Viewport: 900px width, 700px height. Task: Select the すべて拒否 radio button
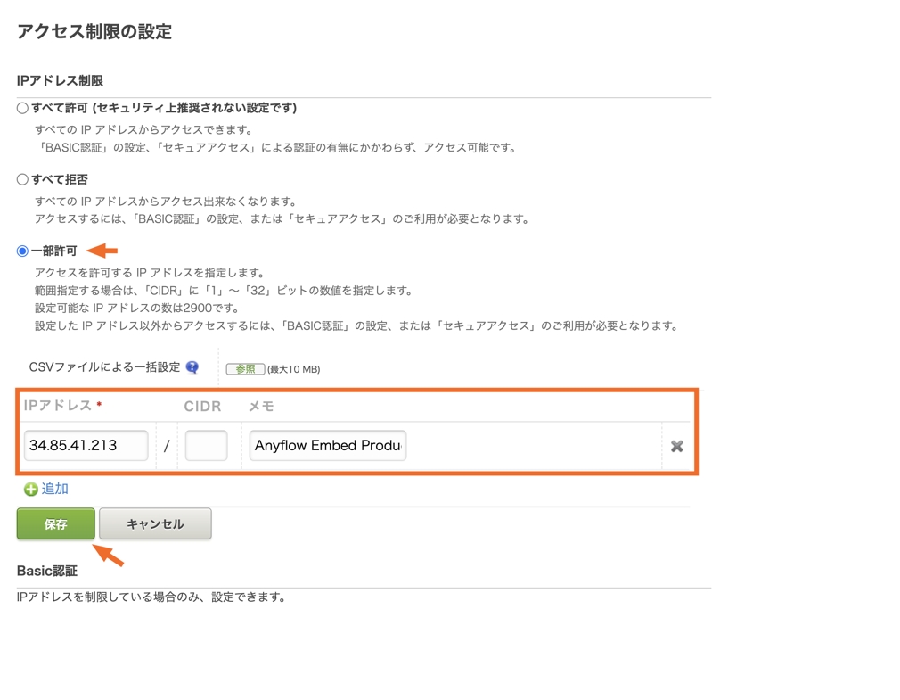pyautogui.click(x=22, y=179)
